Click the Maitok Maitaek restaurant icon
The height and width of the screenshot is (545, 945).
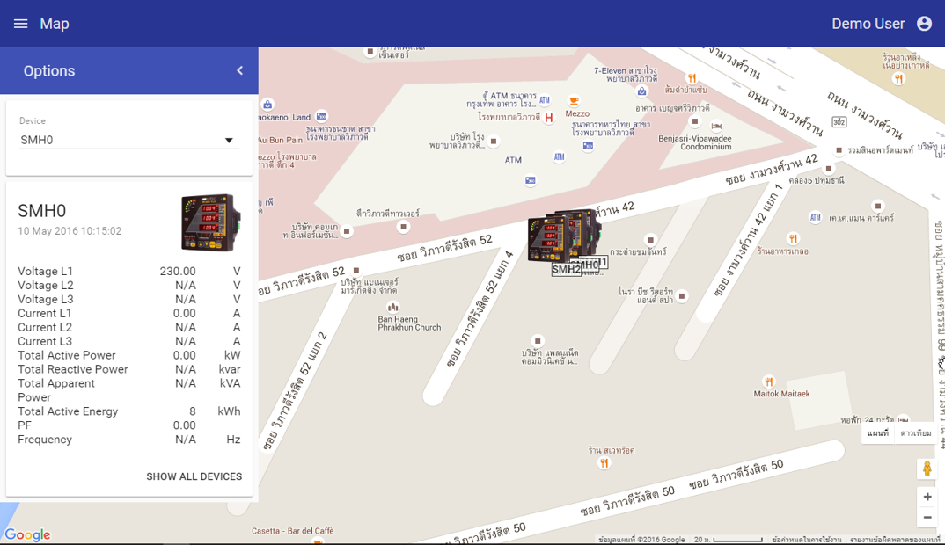click(x=769, y=381)
